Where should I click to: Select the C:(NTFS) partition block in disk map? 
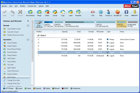click(49, 24)
